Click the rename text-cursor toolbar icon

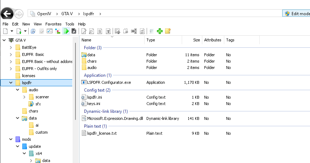click(x=134, y=31)
